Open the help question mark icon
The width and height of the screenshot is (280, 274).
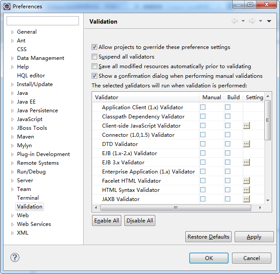15,257
